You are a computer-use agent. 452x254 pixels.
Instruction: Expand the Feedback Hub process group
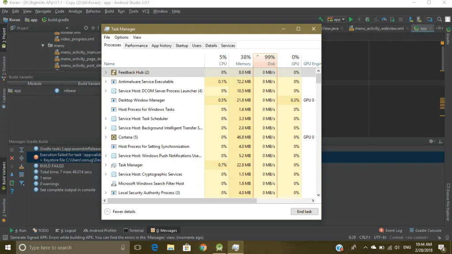click(105, 72)
